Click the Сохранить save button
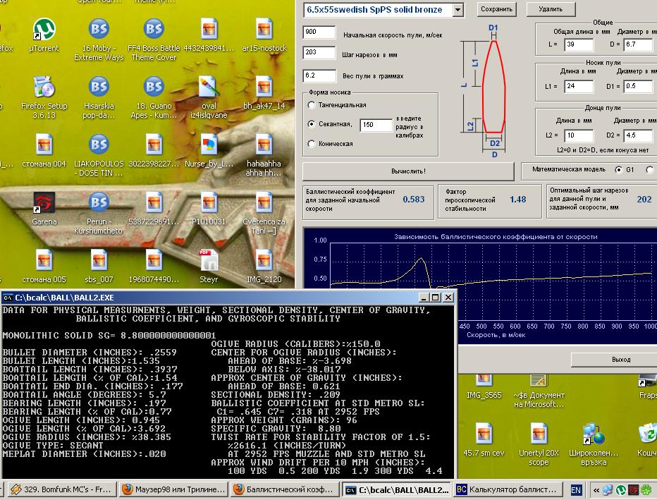The image size is (657, 500). coord(497,9)
